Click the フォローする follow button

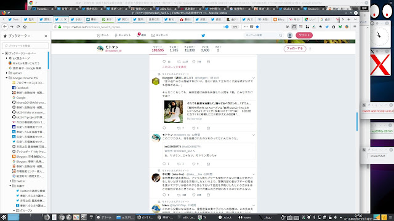[x=295, y=48]
